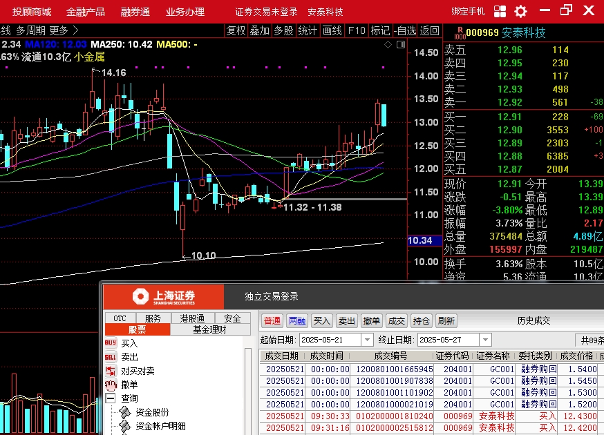
Task: Click stock title 000969 安泰科技
Action: point(506,32)
